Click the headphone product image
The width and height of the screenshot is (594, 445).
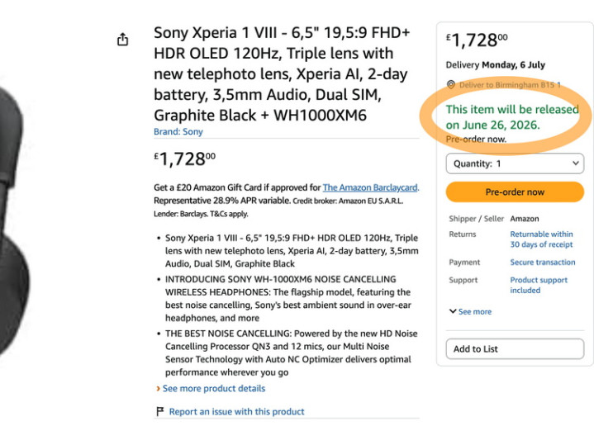click(15, 220)
